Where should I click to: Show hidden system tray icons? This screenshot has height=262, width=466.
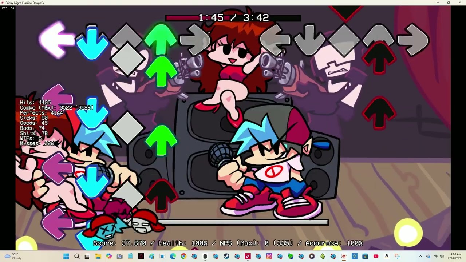tap(420, 256)
